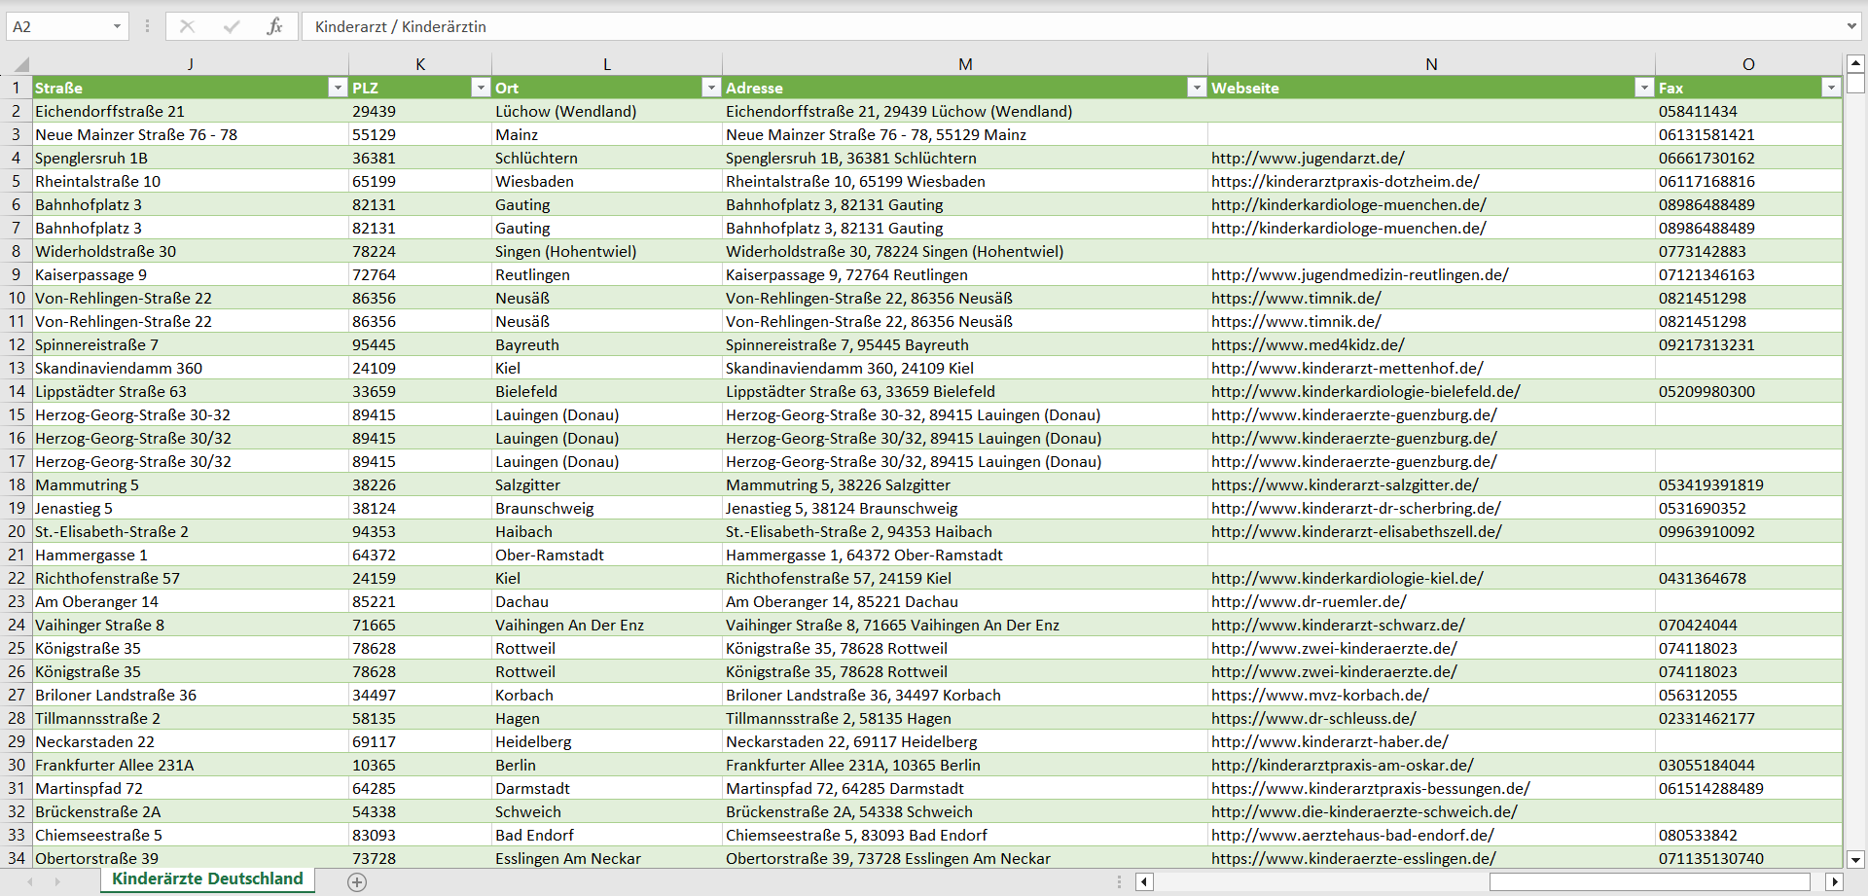
Task: Open the PLZ column filter dropdown
Action: click(480, 88)
